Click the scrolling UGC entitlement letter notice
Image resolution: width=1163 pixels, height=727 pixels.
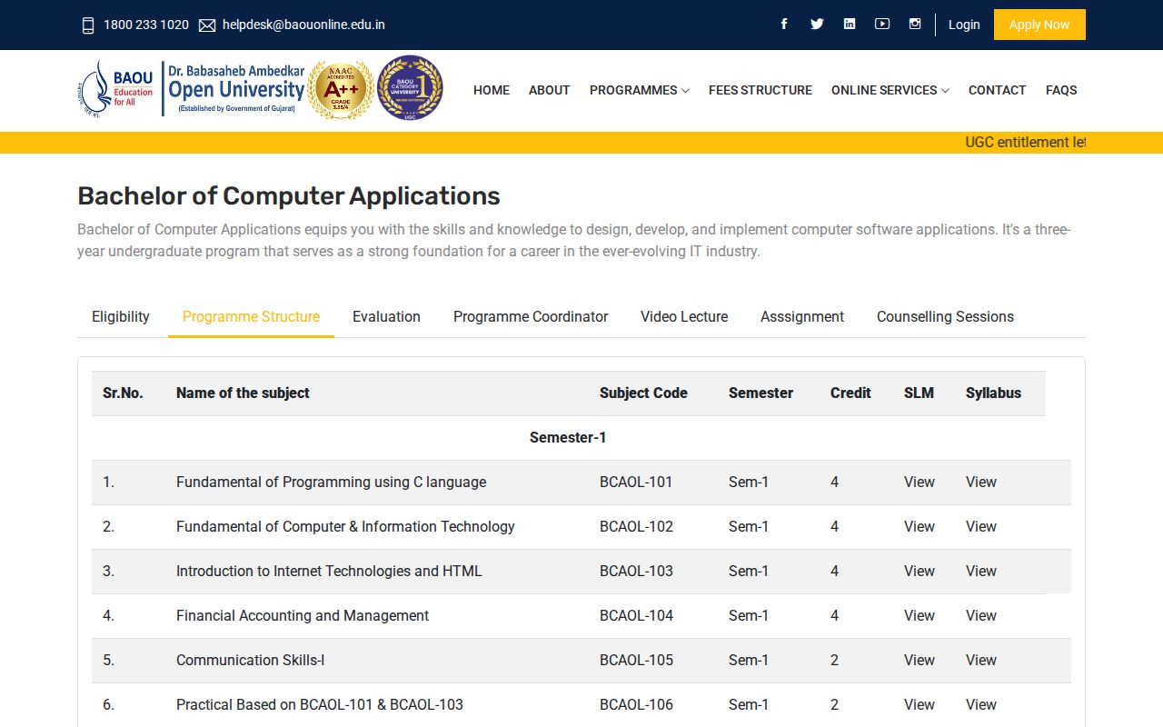coord(1026,142)
